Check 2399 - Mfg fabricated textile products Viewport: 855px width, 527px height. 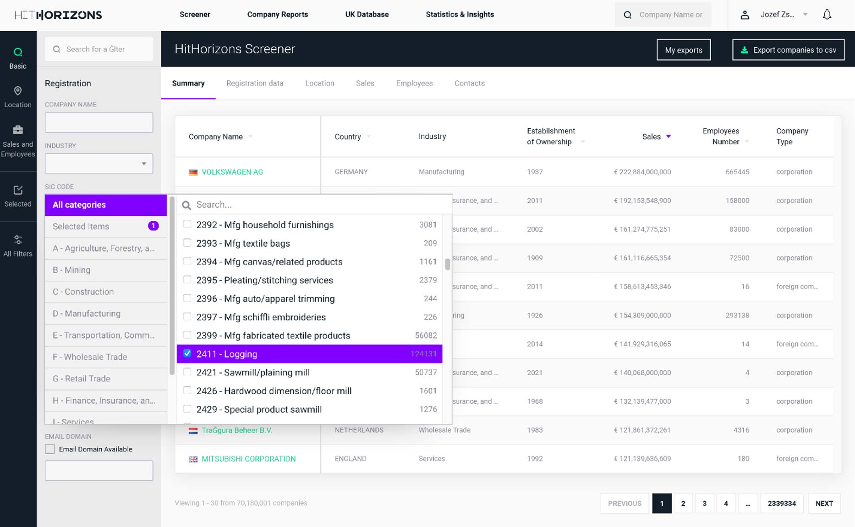187,335
